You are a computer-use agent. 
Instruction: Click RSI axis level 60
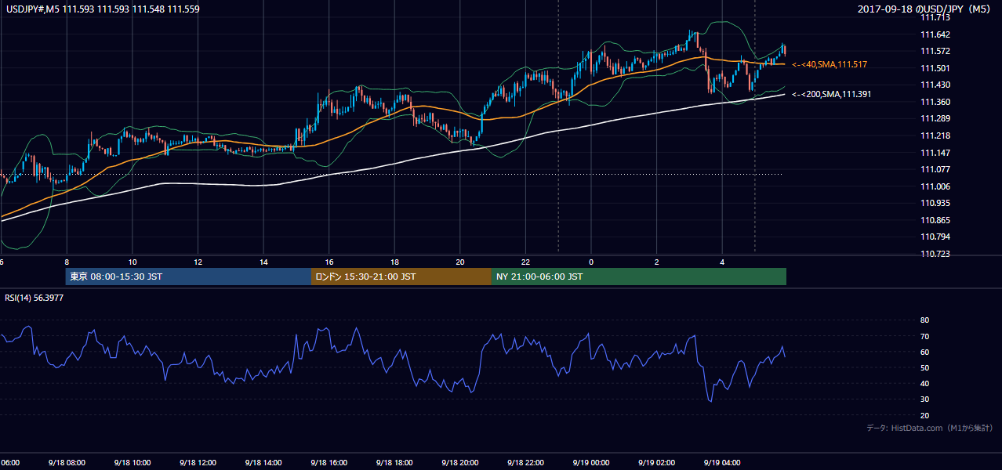[x=924, y=352]
